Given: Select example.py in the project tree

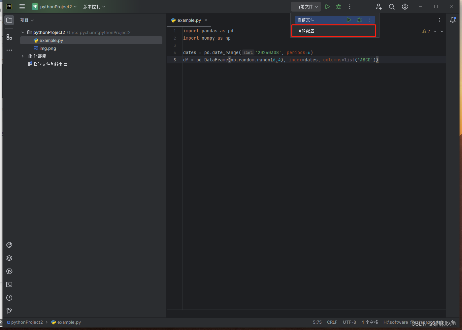Looking at the screenshot, I should click(91, 40).
